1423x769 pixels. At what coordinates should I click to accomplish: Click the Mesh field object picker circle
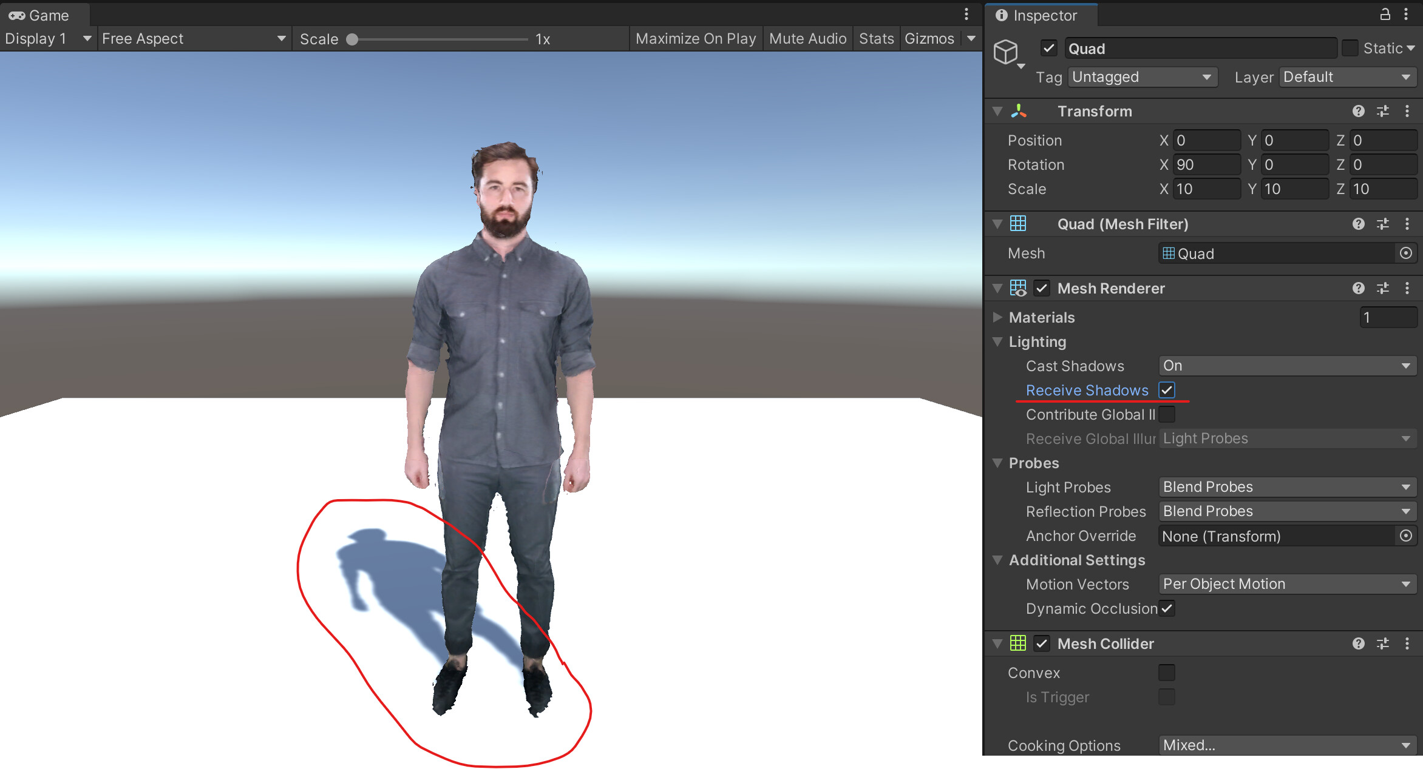[1405, 254]
